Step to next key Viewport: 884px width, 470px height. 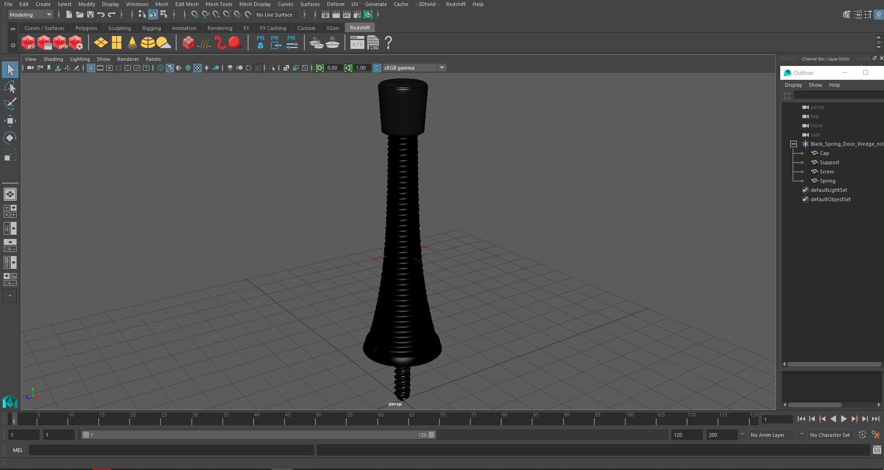[854, 419]
